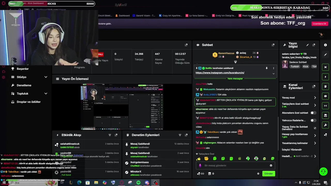Open the pinned Instagram busraburcin link
Image resolution: width=331 pixels, height=186 pixels.
(220, 73)
